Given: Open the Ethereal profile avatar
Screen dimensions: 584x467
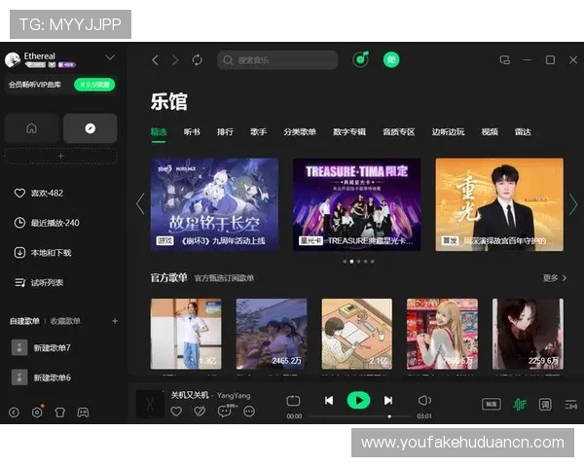Looking at the screenshot, I should click(x=13, y=59).
